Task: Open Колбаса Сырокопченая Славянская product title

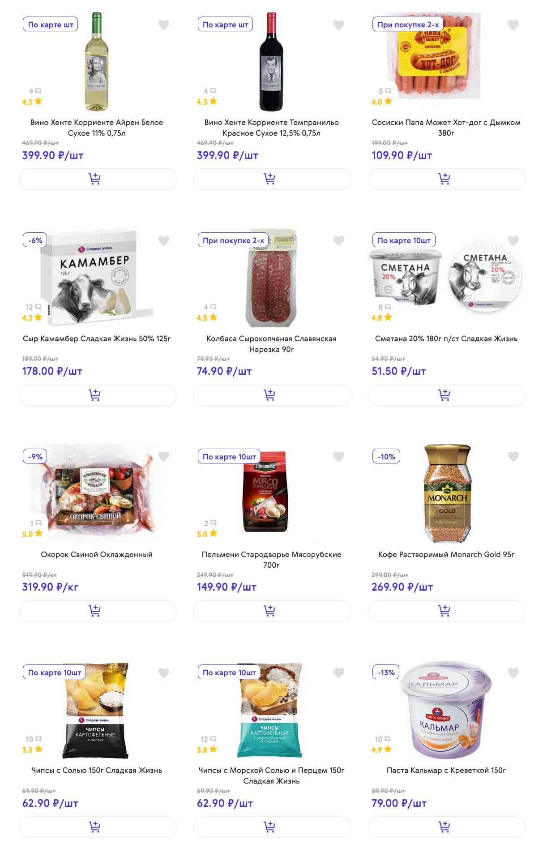Action: pos(272,344)
